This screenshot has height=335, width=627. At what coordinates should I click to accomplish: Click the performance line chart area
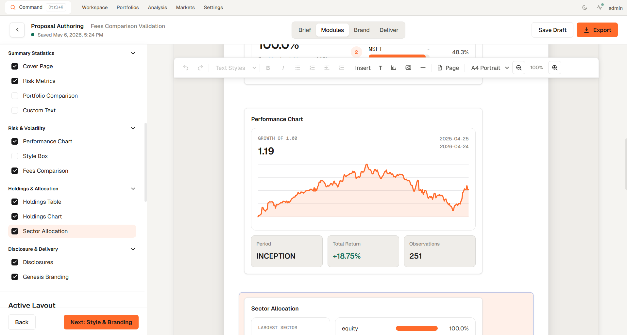pos(363,190)
